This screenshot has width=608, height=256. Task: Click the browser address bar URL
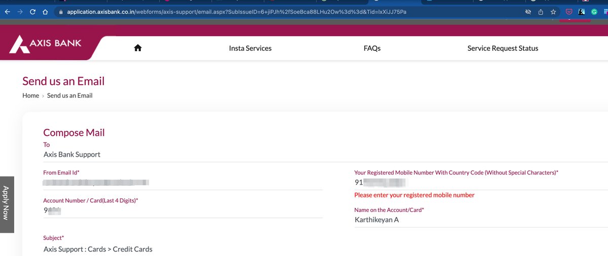pos(237,12)
